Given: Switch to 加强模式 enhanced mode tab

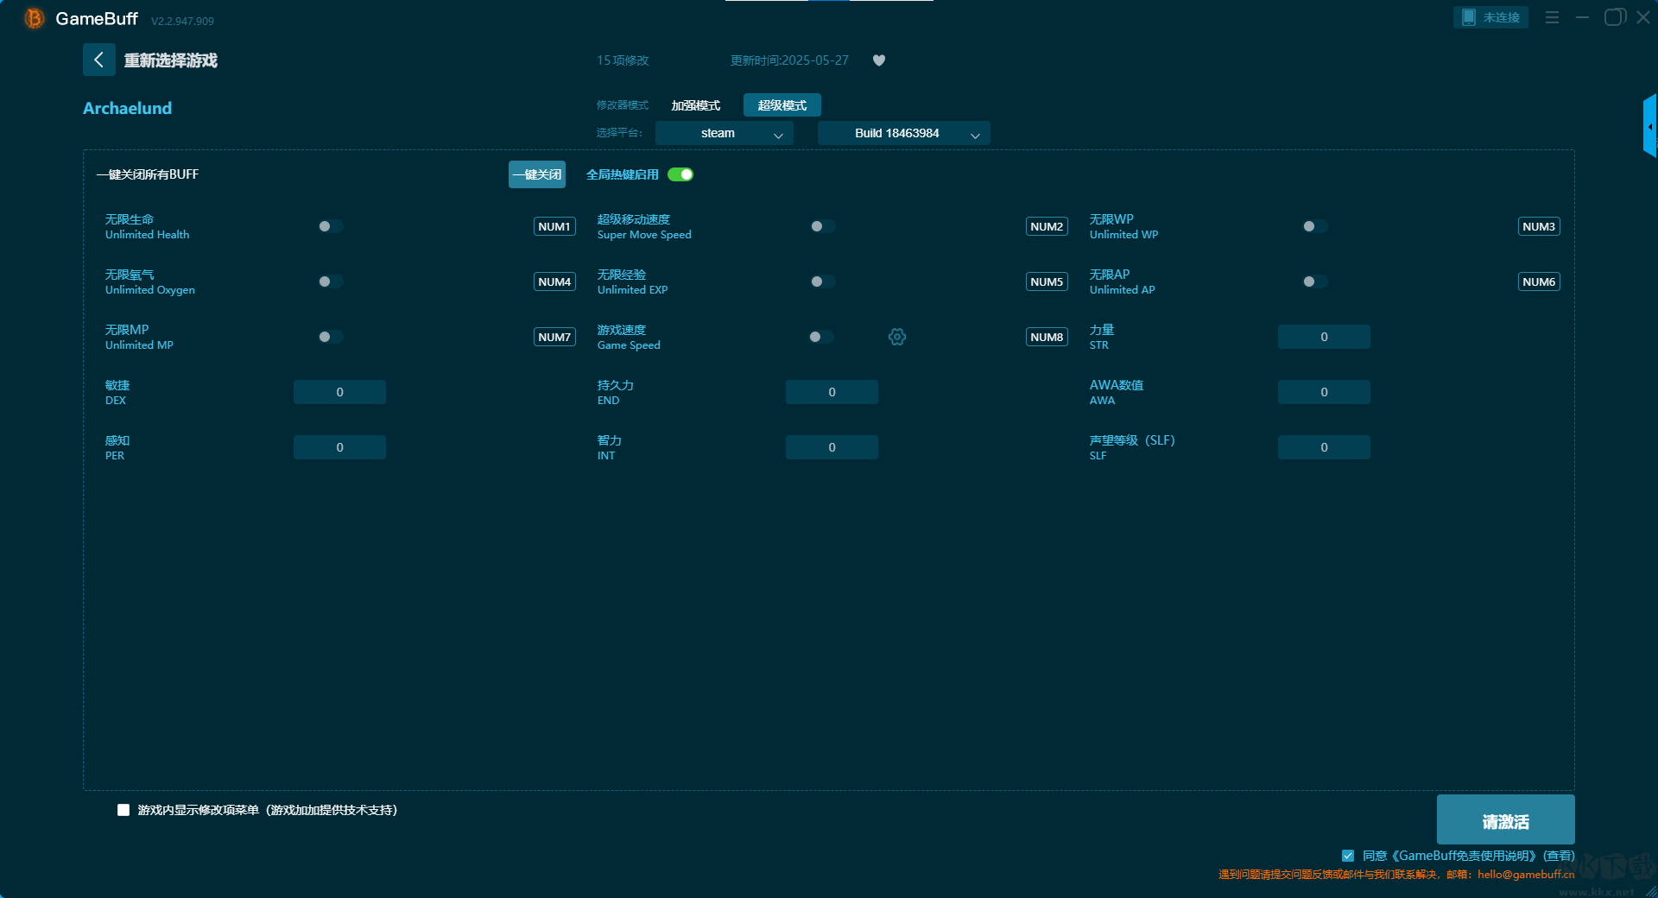Looking at the screenshot, I should [695, 105].
